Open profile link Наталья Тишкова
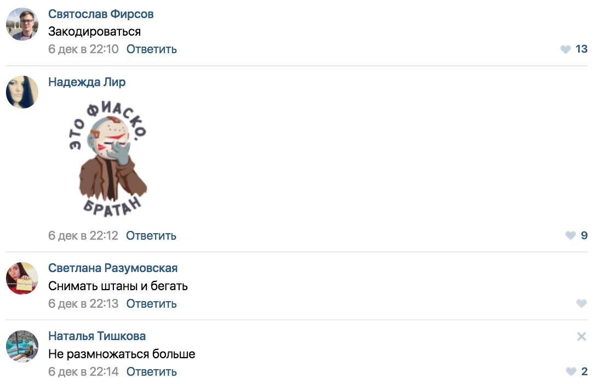601x384 pixels. tap(97, 336)
